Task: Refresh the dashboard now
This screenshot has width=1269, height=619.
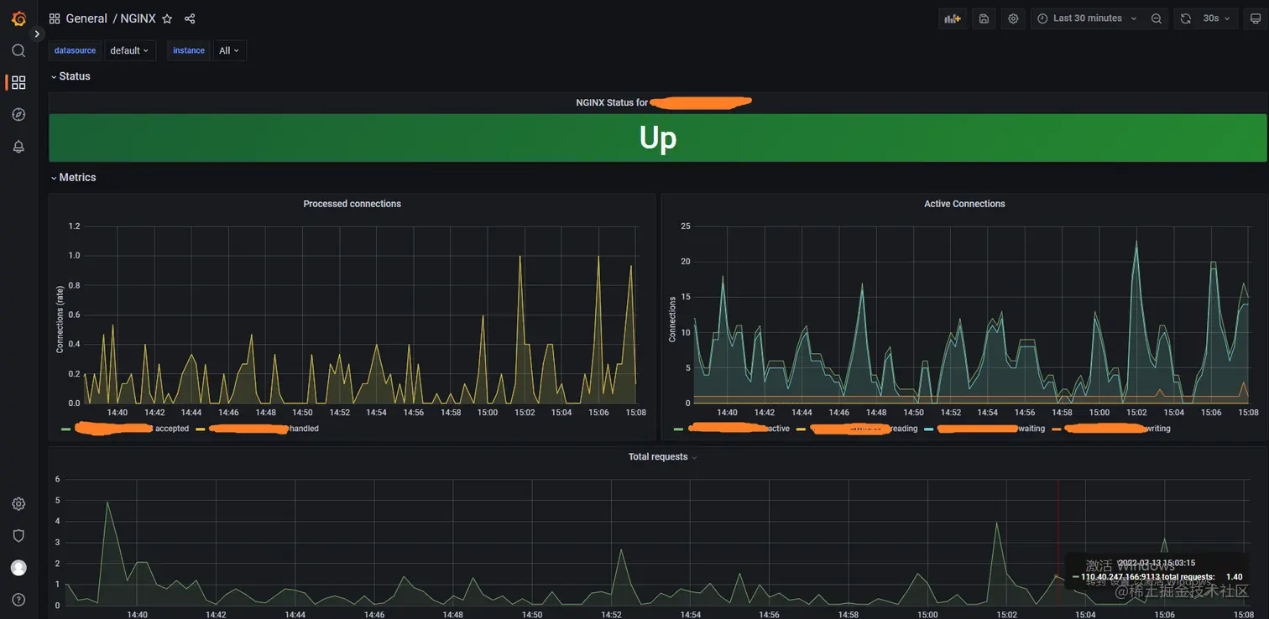Action: point(1185,18)
